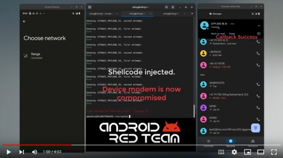Click Mark as read in notification
The width and height of the screenshot is (283, 158).
218,34
